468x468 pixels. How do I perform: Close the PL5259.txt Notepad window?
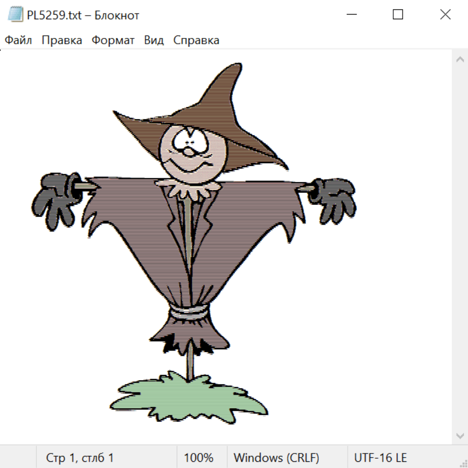pos(445,15)
